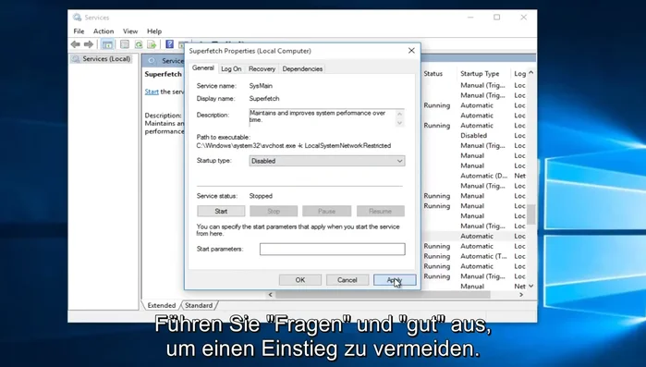Screen dimensions: 646x367
Task: Open the Action menu
Action: [104, 31]
